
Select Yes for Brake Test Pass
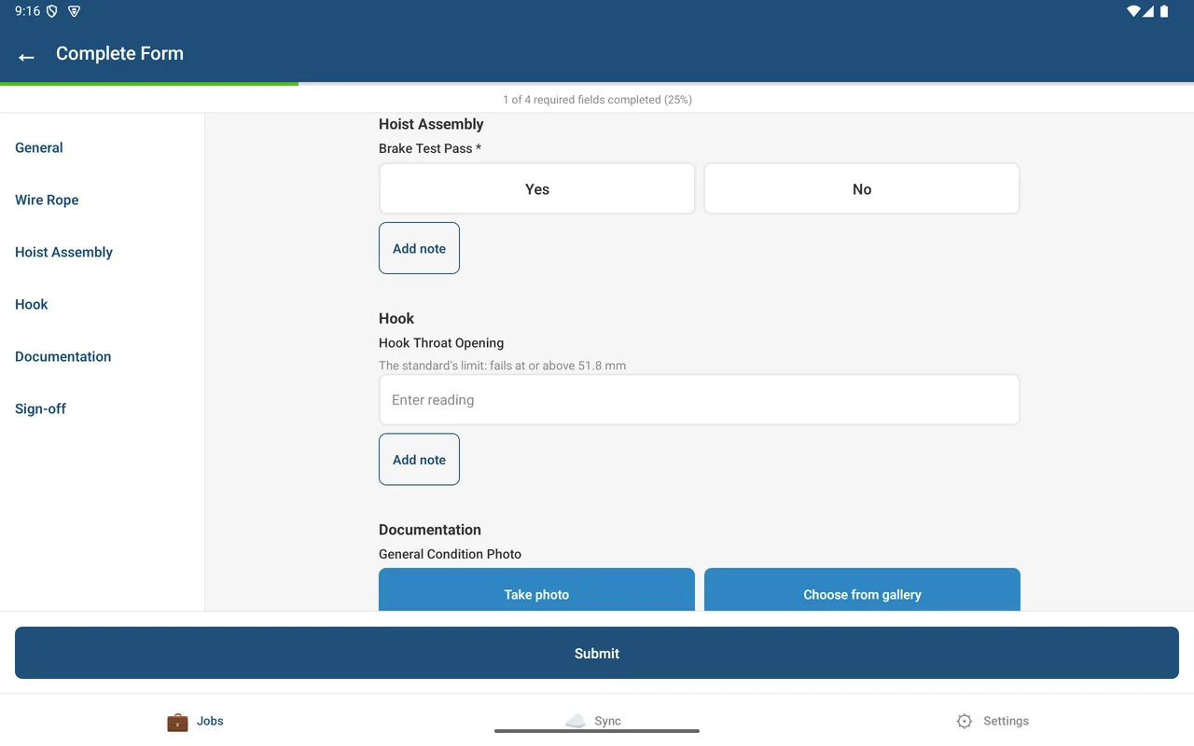[x=537, y=189]
